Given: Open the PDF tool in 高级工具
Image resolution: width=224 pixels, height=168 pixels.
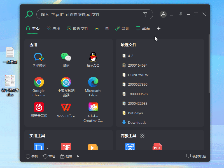Looking at the screenshot, I should 157,147.
